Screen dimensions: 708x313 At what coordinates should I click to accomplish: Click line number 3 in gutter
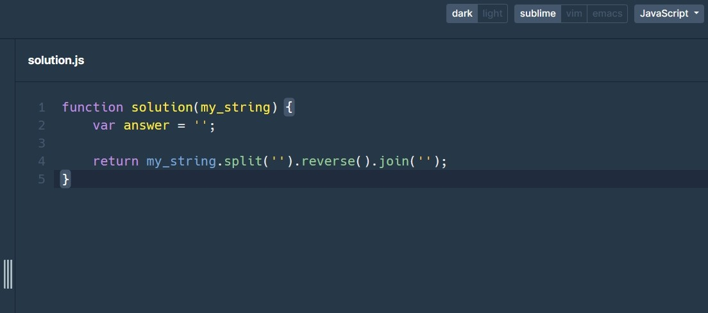(x=42, y=144)
